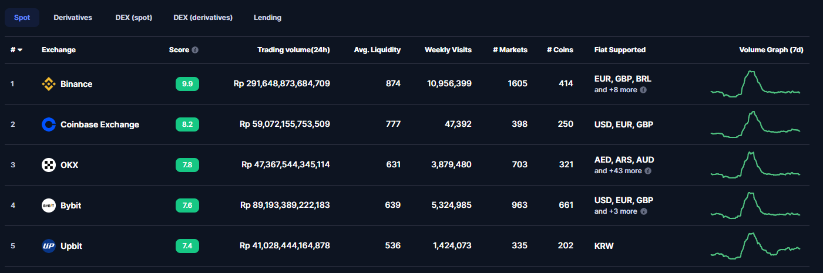The width and height of the screenshot is (823, 273).
Task: Click the Fiat Supported column header
Action: [620, 50]
